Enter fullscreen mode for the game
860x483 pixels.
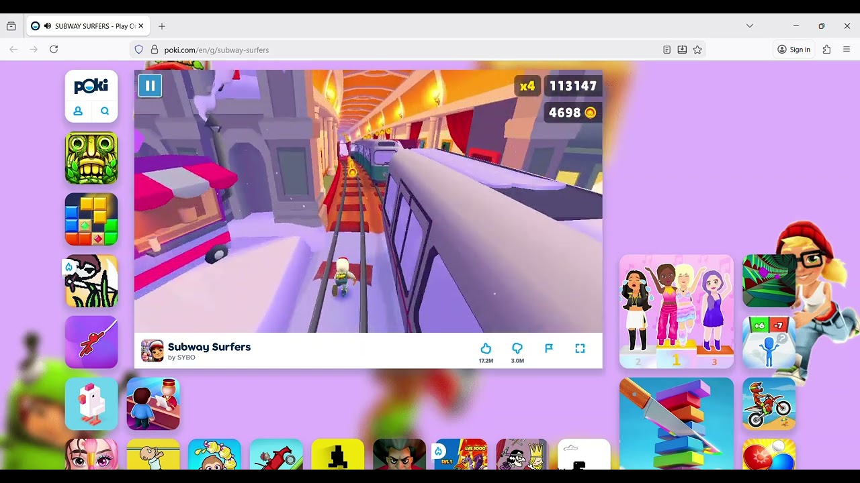click(x=580, y=348)
